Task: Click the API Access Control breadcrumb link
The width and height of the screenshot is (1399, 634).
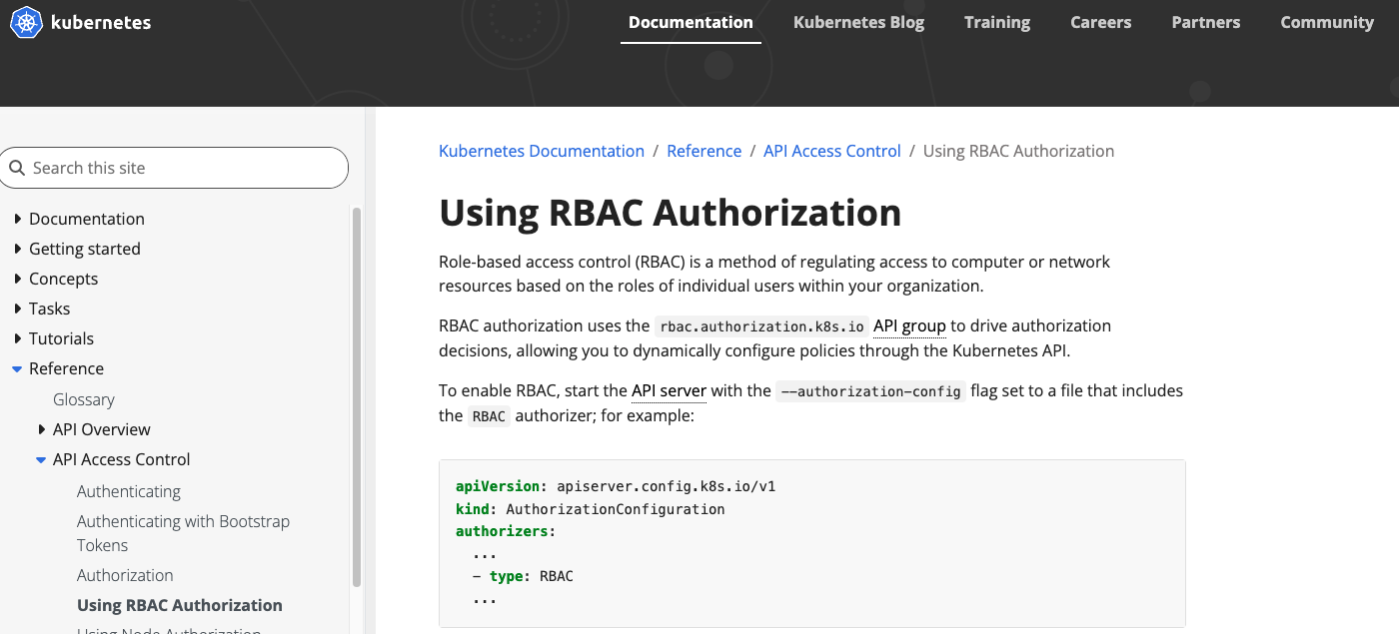Action: click(832, 151)
